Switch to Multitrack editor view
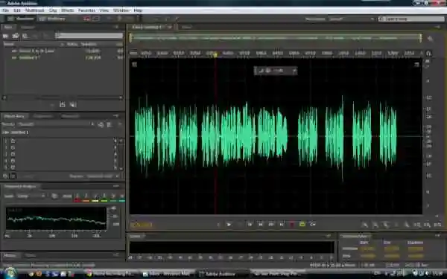Screen dimensions: 447x279 (52, 19)
